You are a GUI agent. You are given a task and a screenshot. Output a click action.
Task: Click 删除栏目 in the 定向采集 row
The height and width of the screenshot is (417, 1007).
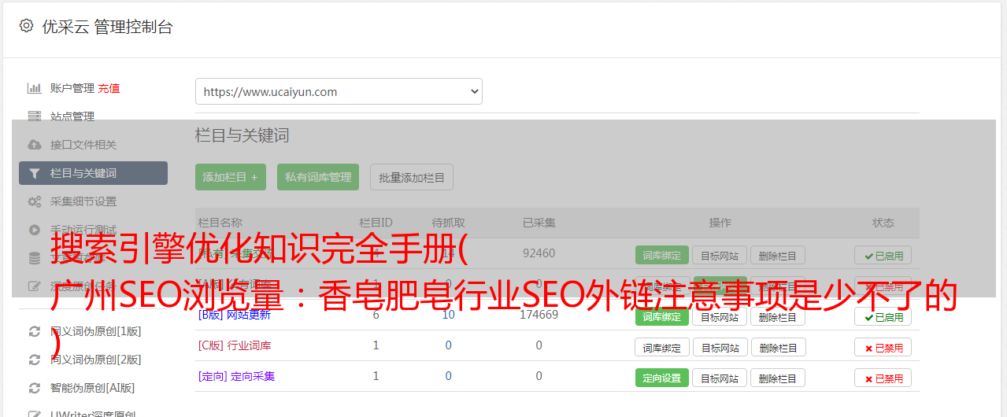point(777,378)
